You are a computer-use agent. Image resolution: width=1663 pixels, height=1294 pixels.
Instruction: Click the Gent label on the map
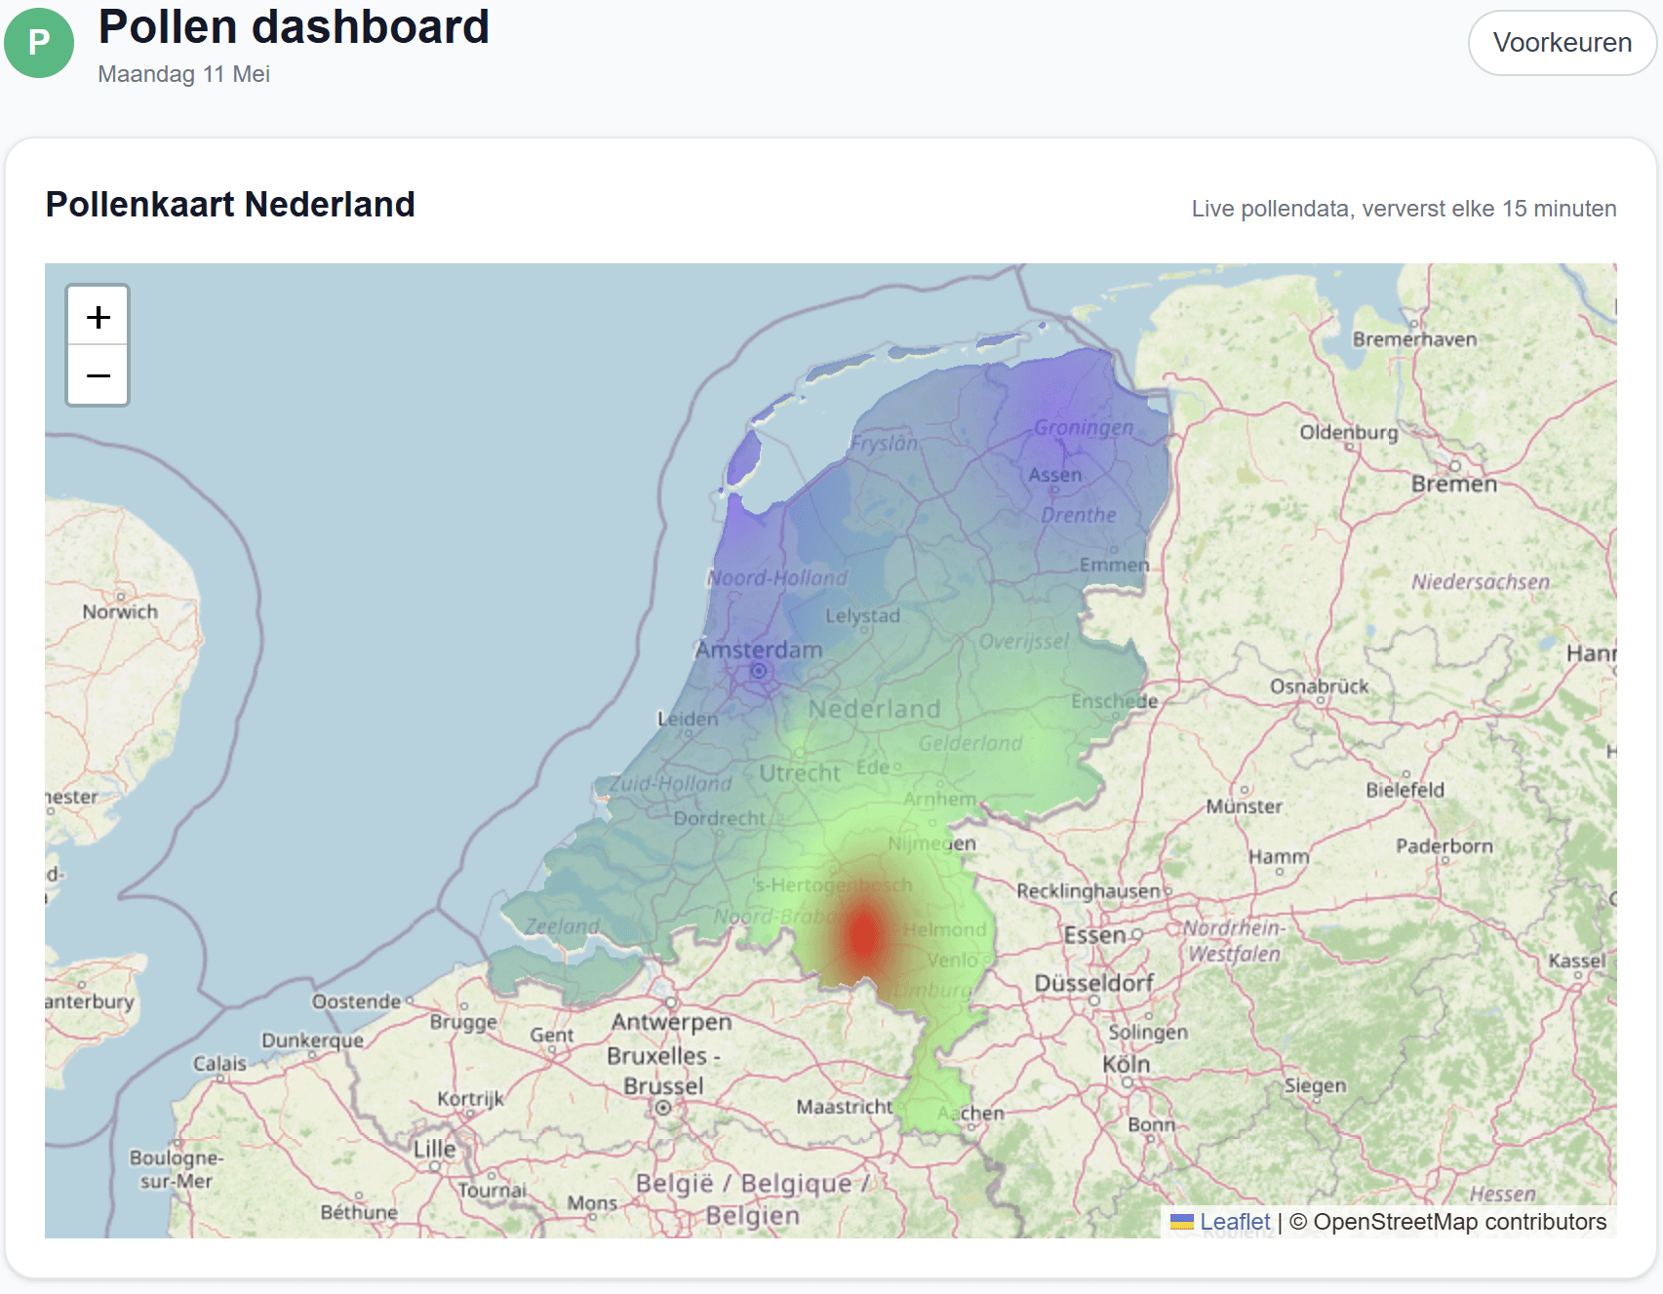pos(551,1035)
